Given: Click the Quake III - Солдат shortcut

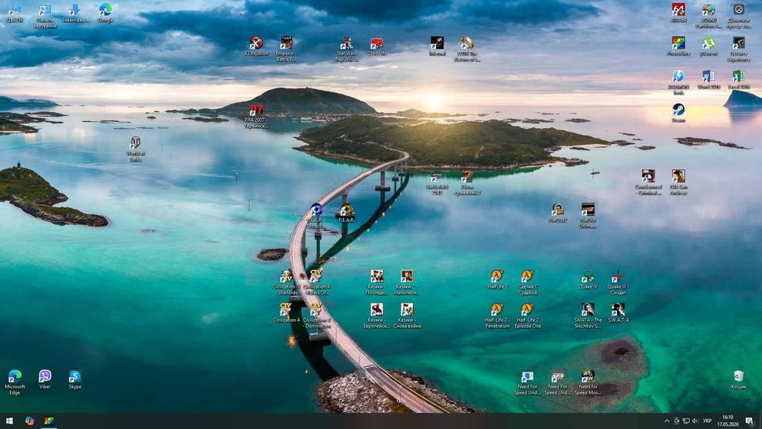Looking at the screenshot, I should [618, 283].
